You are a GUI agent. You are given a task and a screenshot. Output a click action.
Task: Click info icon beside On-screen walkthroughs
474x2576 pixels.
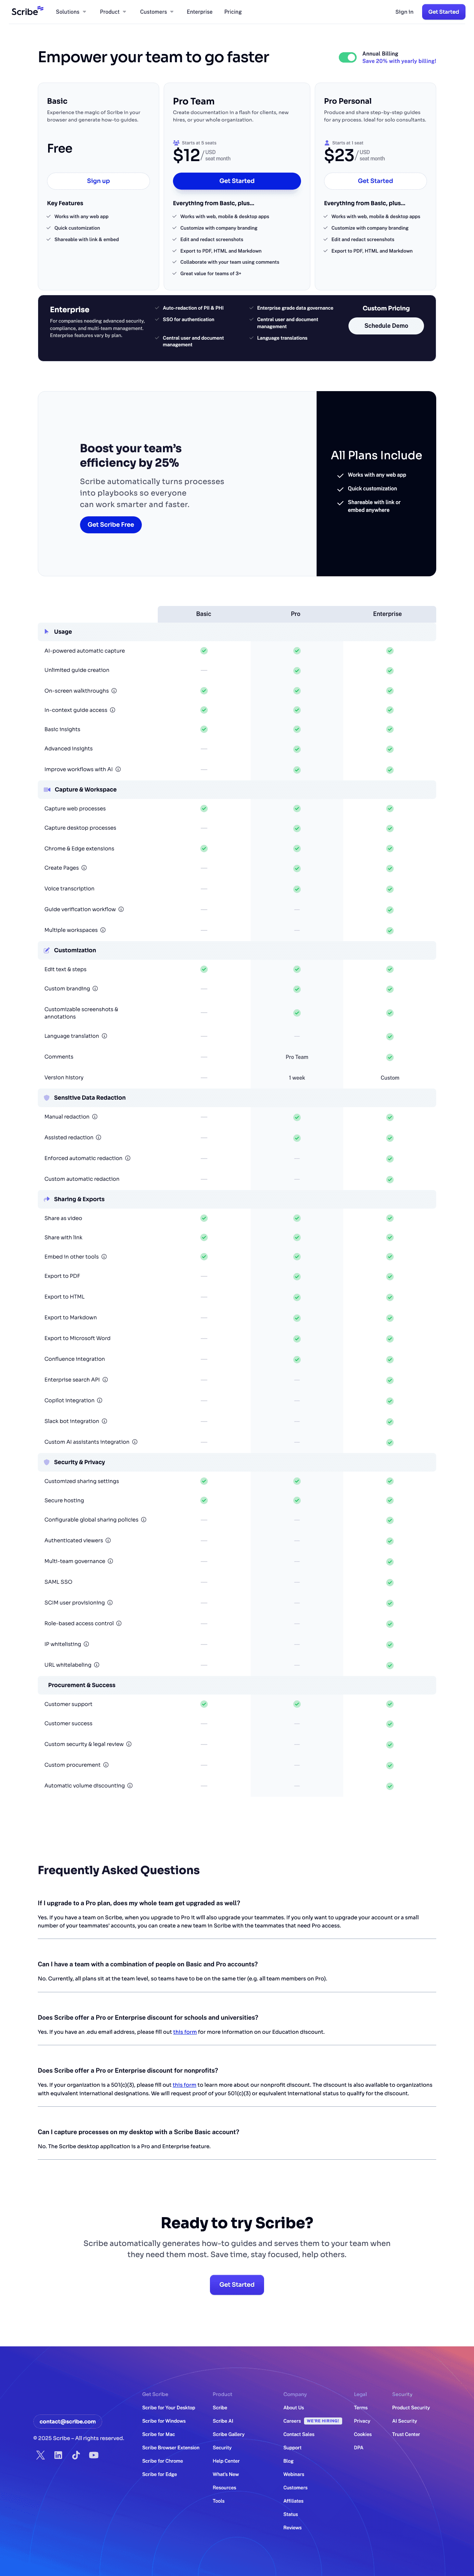(114, 691)
